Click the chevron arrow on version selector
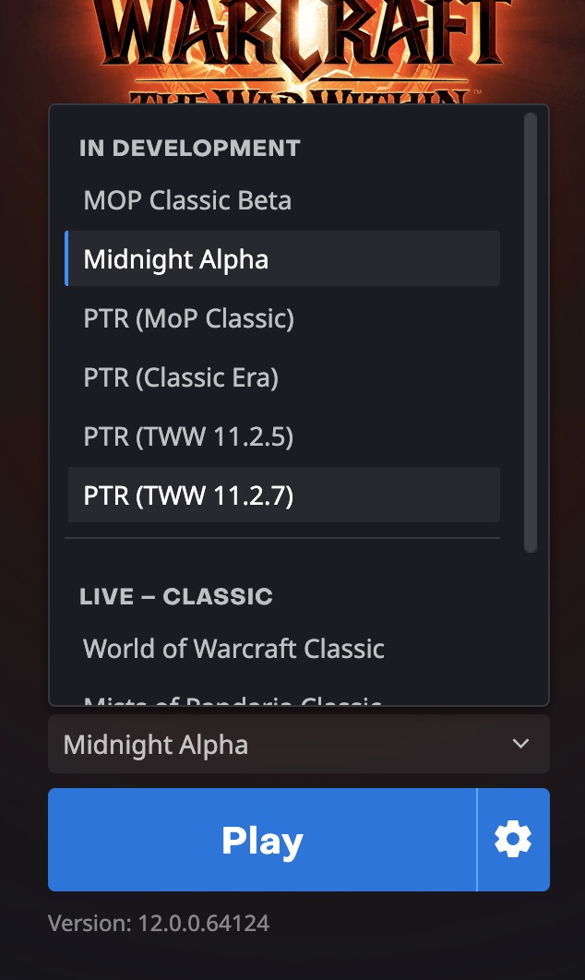This screenshot has width=585, height=980. (520, 744)
